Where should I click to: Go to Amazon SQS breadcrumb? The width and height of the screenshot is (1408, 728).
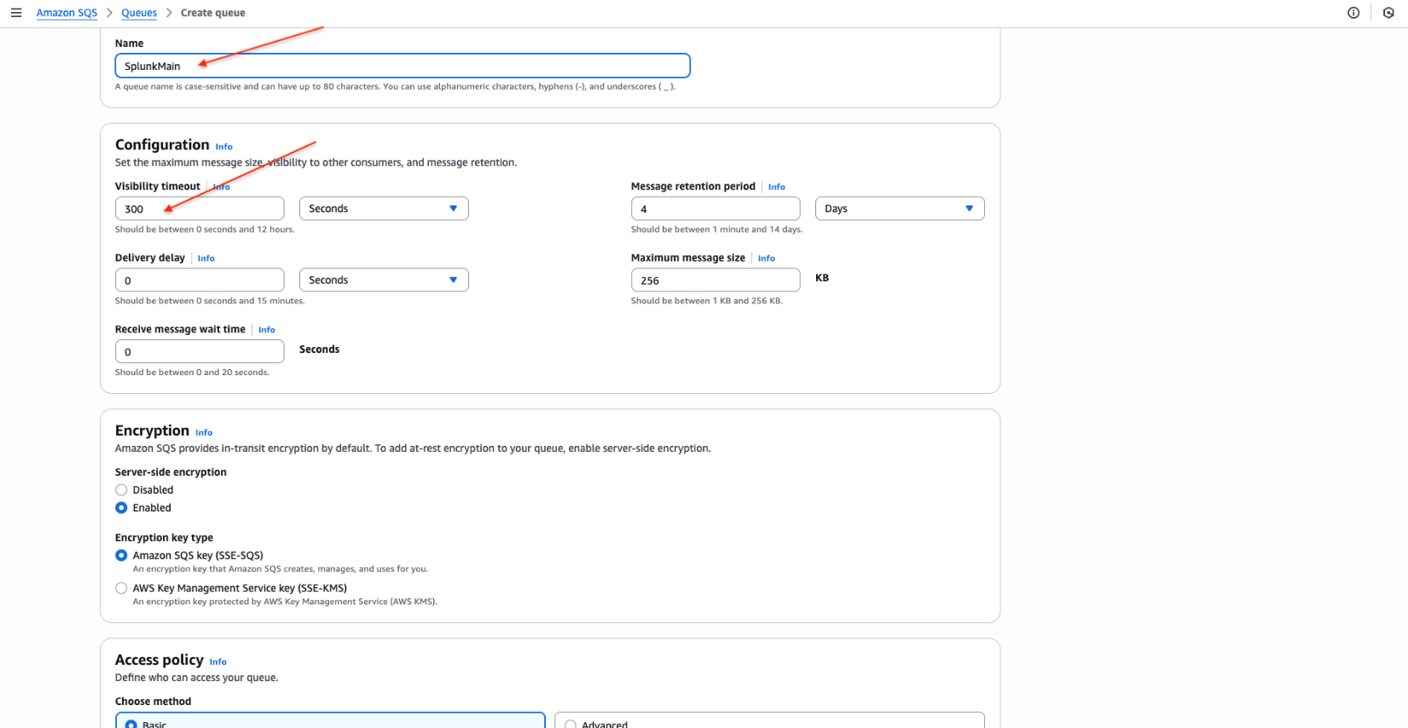tap(67, 13)
